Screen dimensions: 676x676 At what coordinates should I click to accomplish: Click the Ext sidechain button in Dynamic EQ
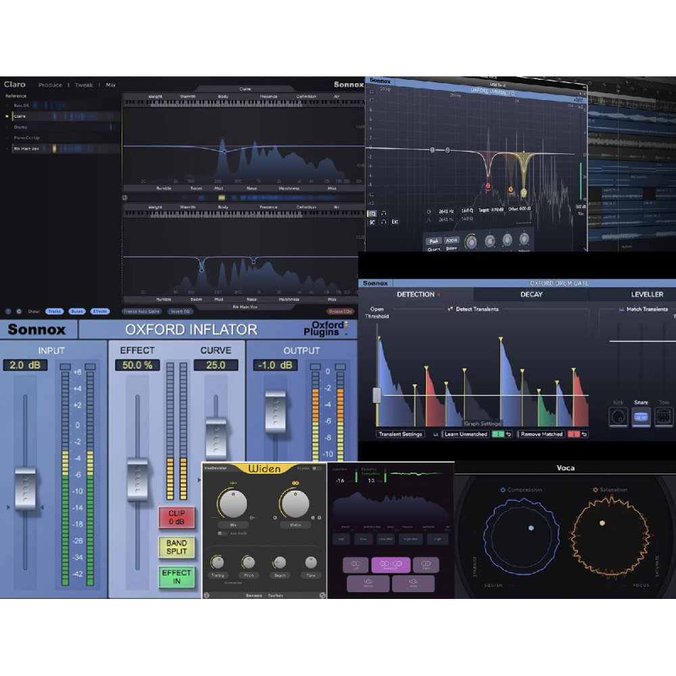pyautogui.click(x=395, y=222)
